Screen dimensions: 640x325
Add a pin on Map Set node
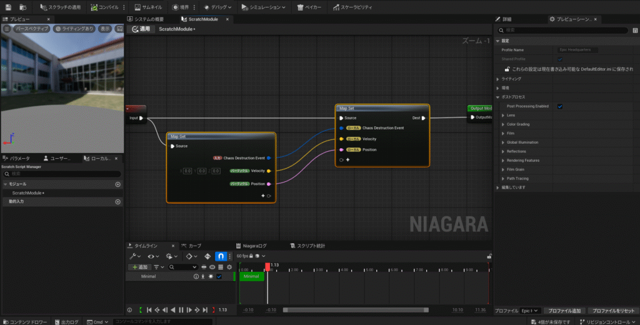(347, 160)
